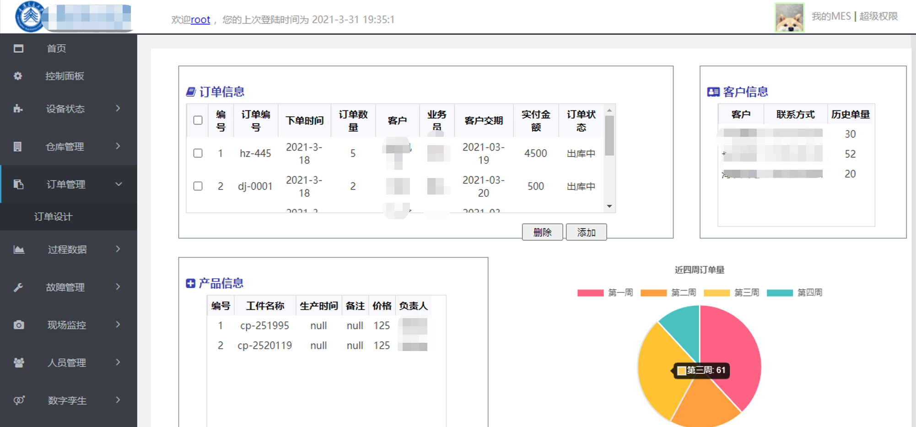Click the cp-251995 product name cell
The height and width of the screenshot is (427, 916).
(264, 325)
